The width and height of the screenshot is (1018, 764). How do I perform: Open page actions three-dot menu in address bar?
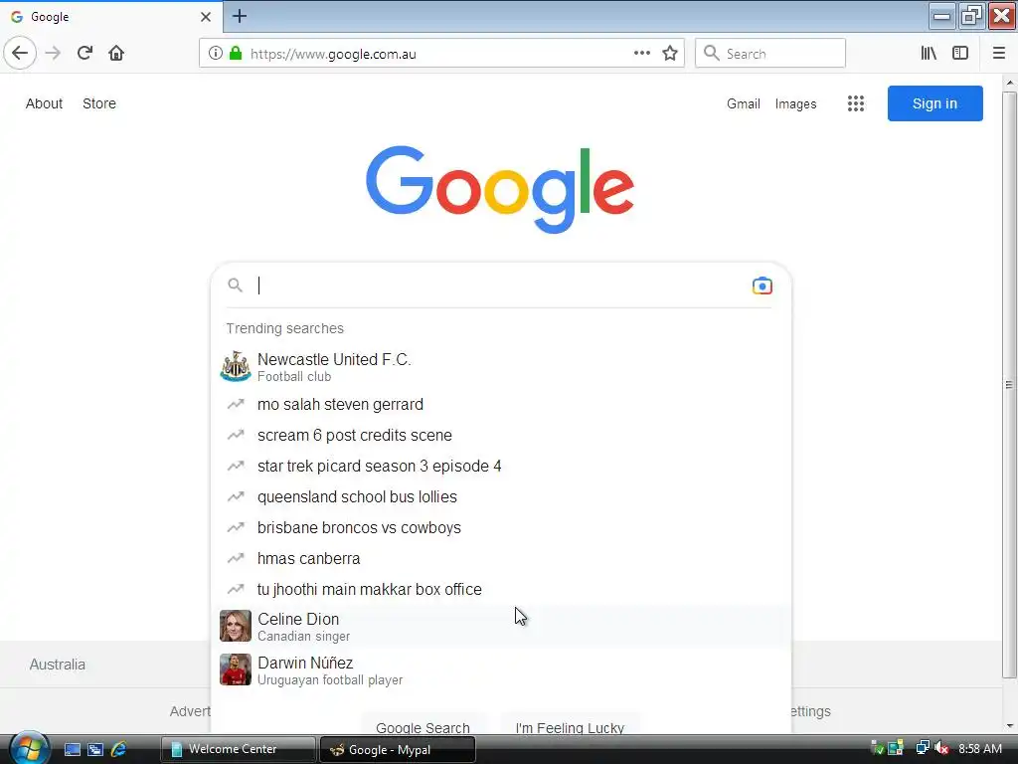coord(641,54)
